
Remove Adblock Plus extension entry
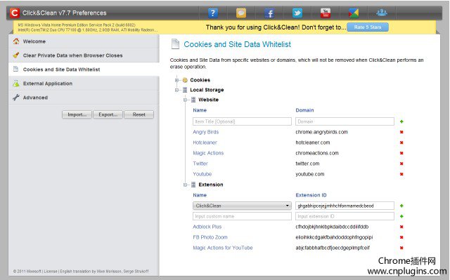[401, 227]
